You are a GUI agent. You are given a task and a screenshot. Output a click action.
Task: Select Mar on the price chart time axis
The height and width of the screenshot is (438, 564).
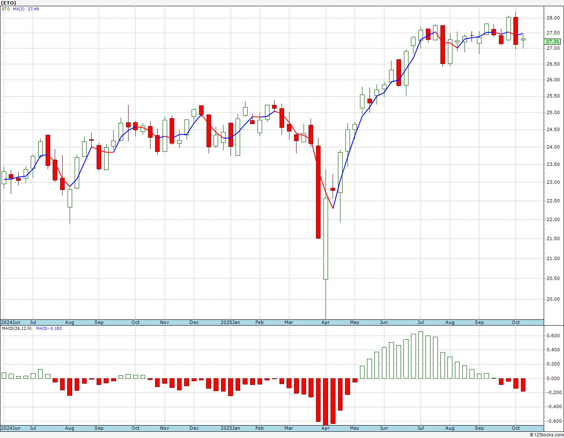pyautogui.click(x=289, y=322)
